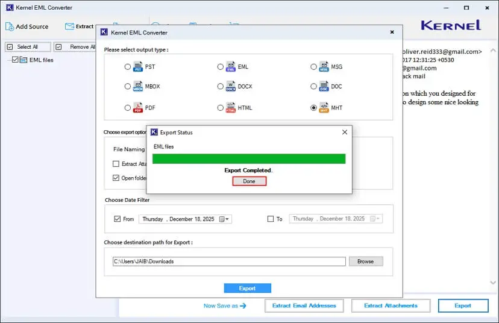
Task: Click the bottom-right Export button
Action: 463,306
